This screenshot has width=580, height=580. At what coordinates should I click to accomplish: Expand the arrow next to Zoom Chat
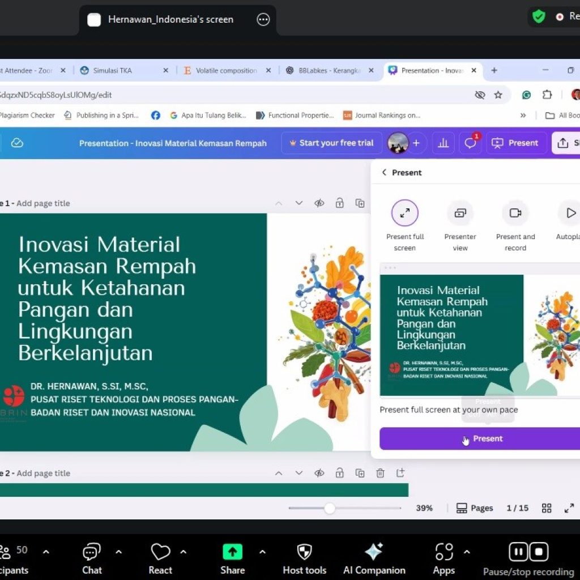pyautogui.click(x=118, y=552)
